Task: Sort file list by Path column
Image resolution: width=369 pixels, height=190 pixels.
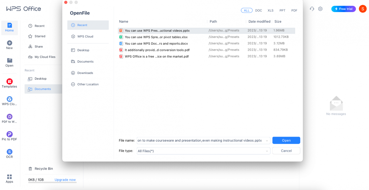Action: tap(213, 21)
